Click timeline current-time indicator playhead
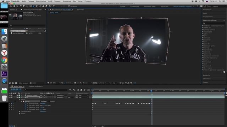 click(x=151, y=91)
